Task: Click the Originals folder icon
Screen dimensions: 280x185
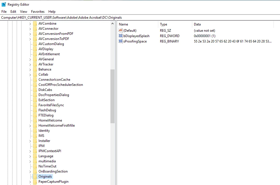Action: tap(35, 177)
